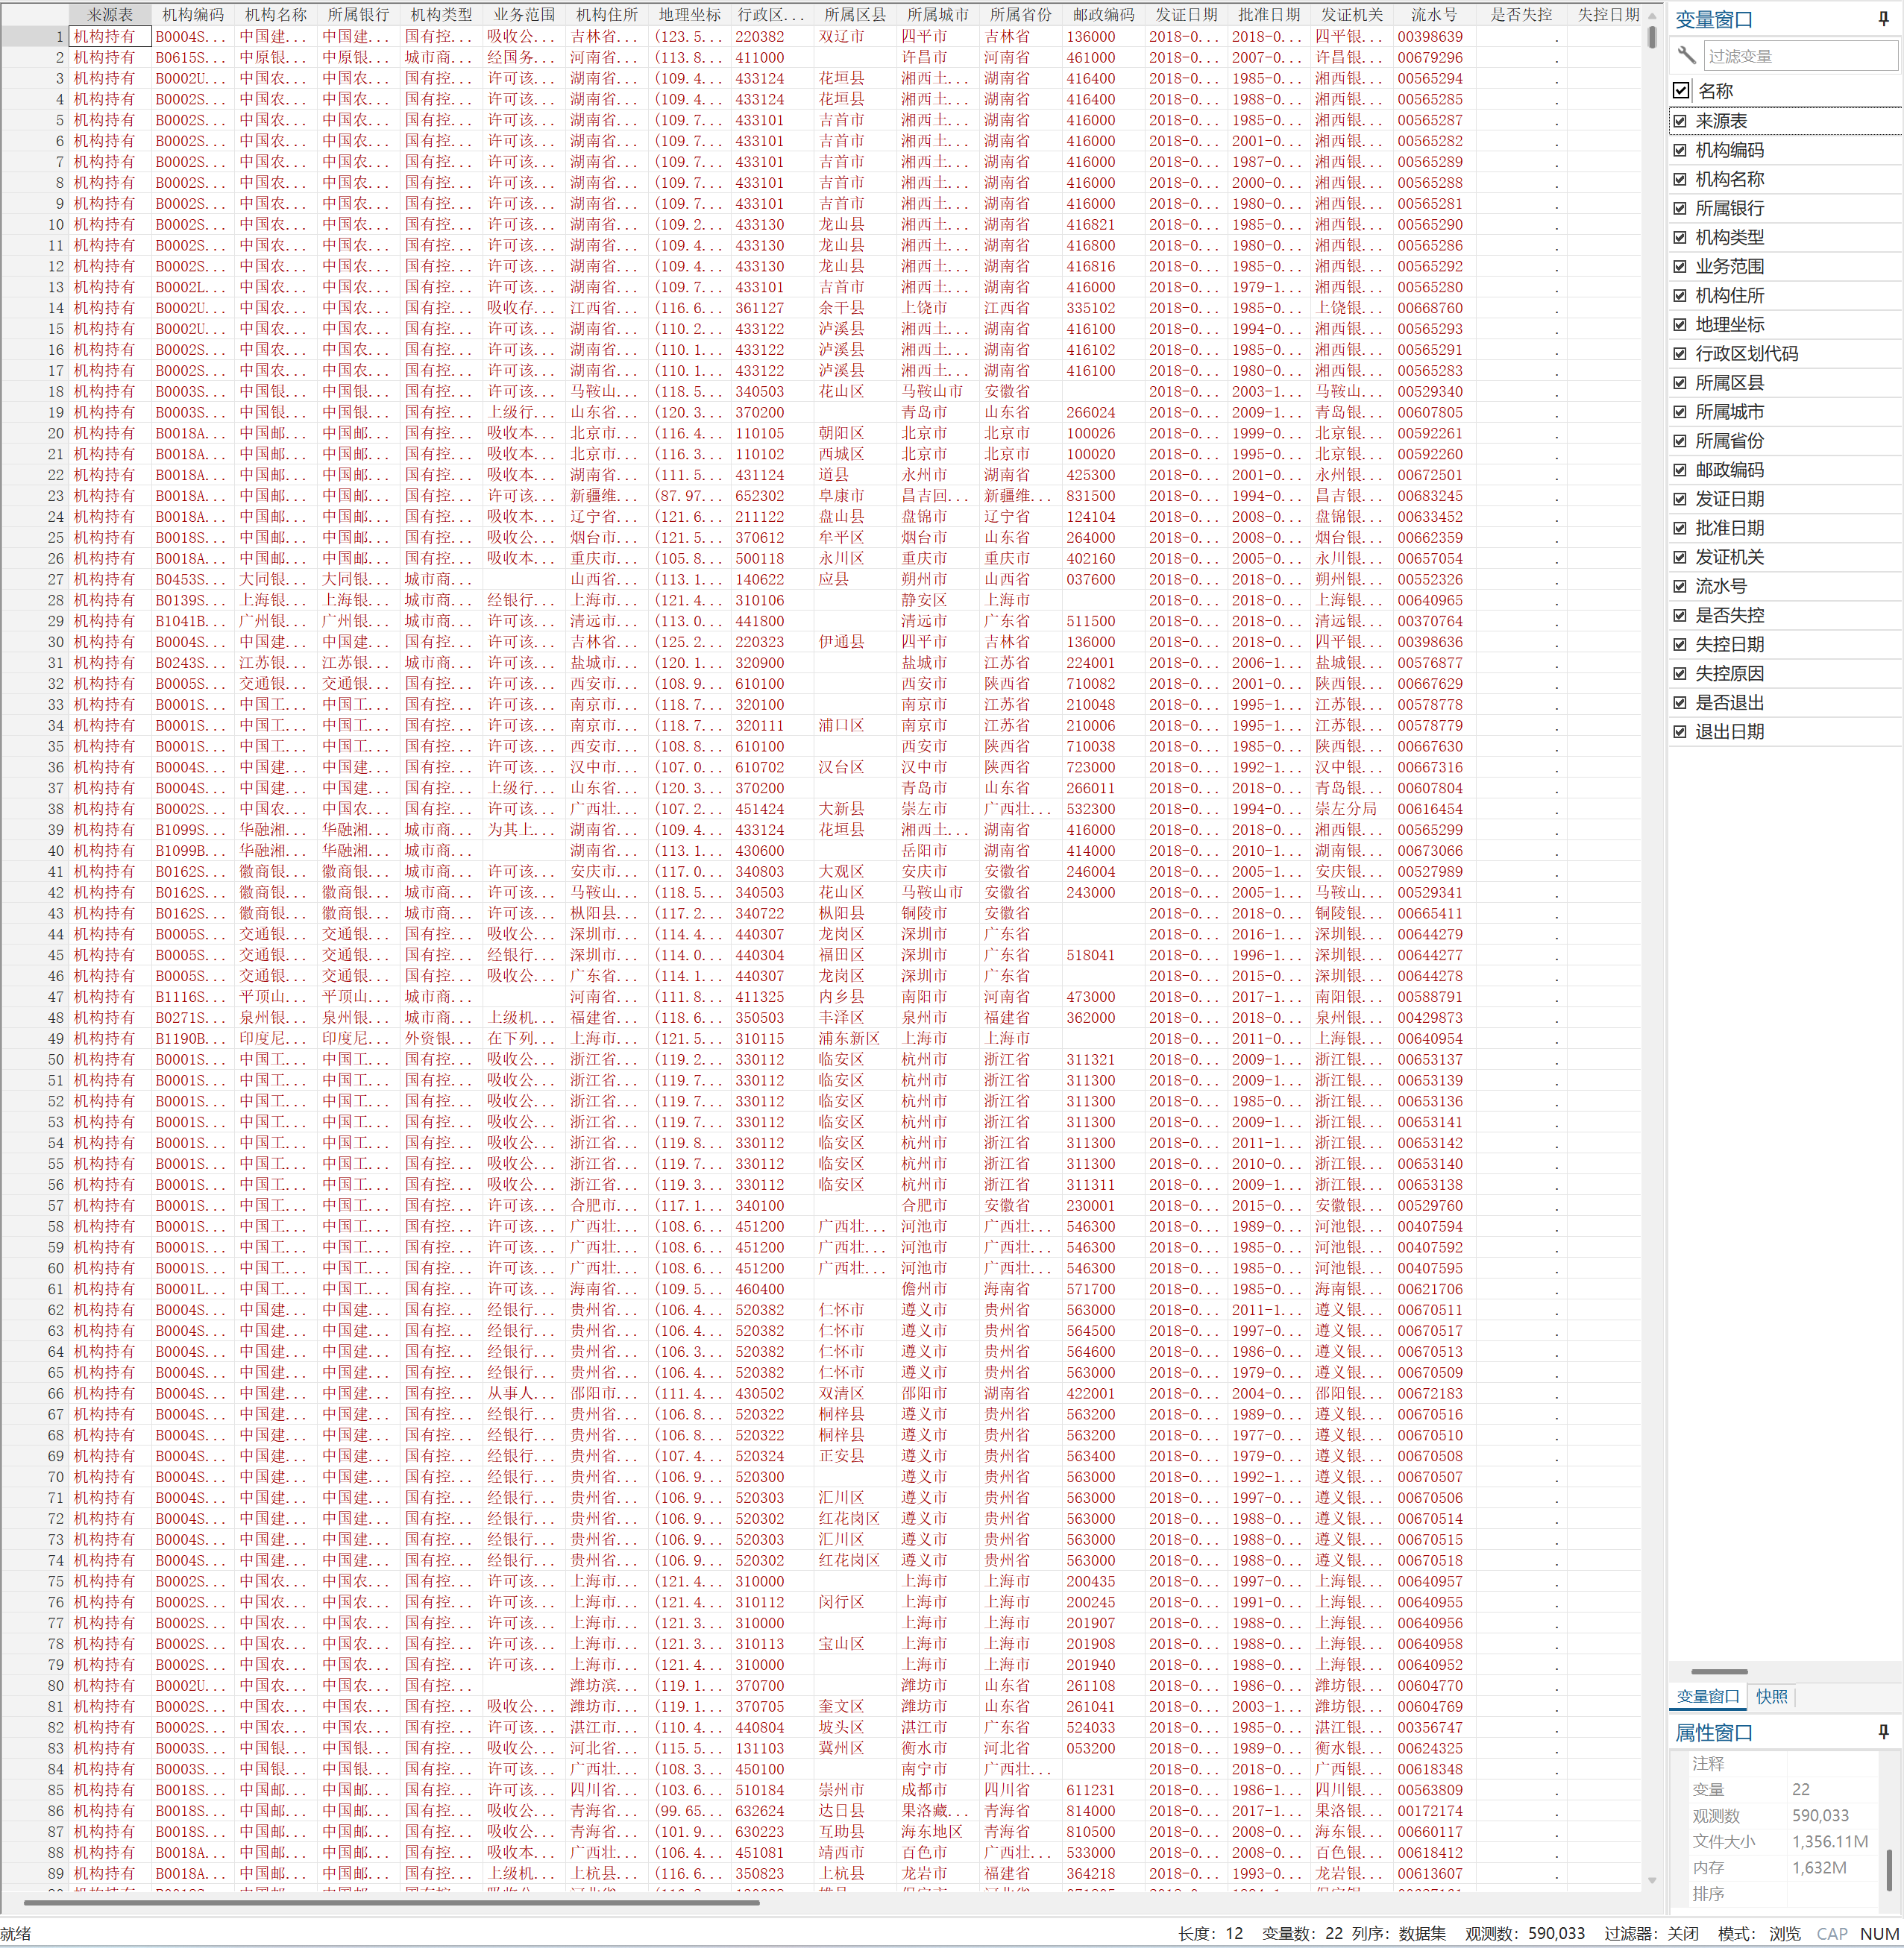Click the wrench icon beside variable filter
This screenshot has height=1948, width=1904.
click(1686, 55)
